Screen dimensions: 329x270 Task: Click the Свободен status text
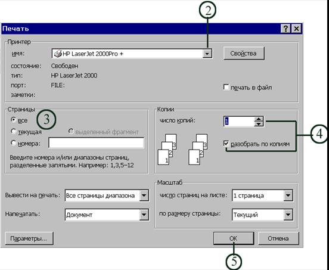tap(64, 66)
